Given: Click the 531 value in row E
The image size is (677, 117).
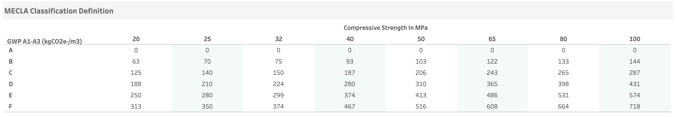Looking at the screenshot, I should (x=563, y=95).
